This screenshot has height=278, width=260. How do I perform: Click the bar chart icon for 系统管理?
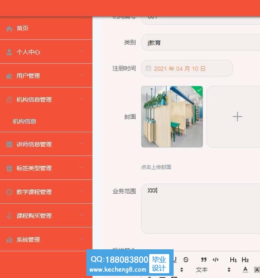[x=9, y=240]
